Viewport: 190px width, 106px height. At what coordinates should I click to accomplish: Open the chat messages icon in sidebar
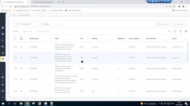3,77
